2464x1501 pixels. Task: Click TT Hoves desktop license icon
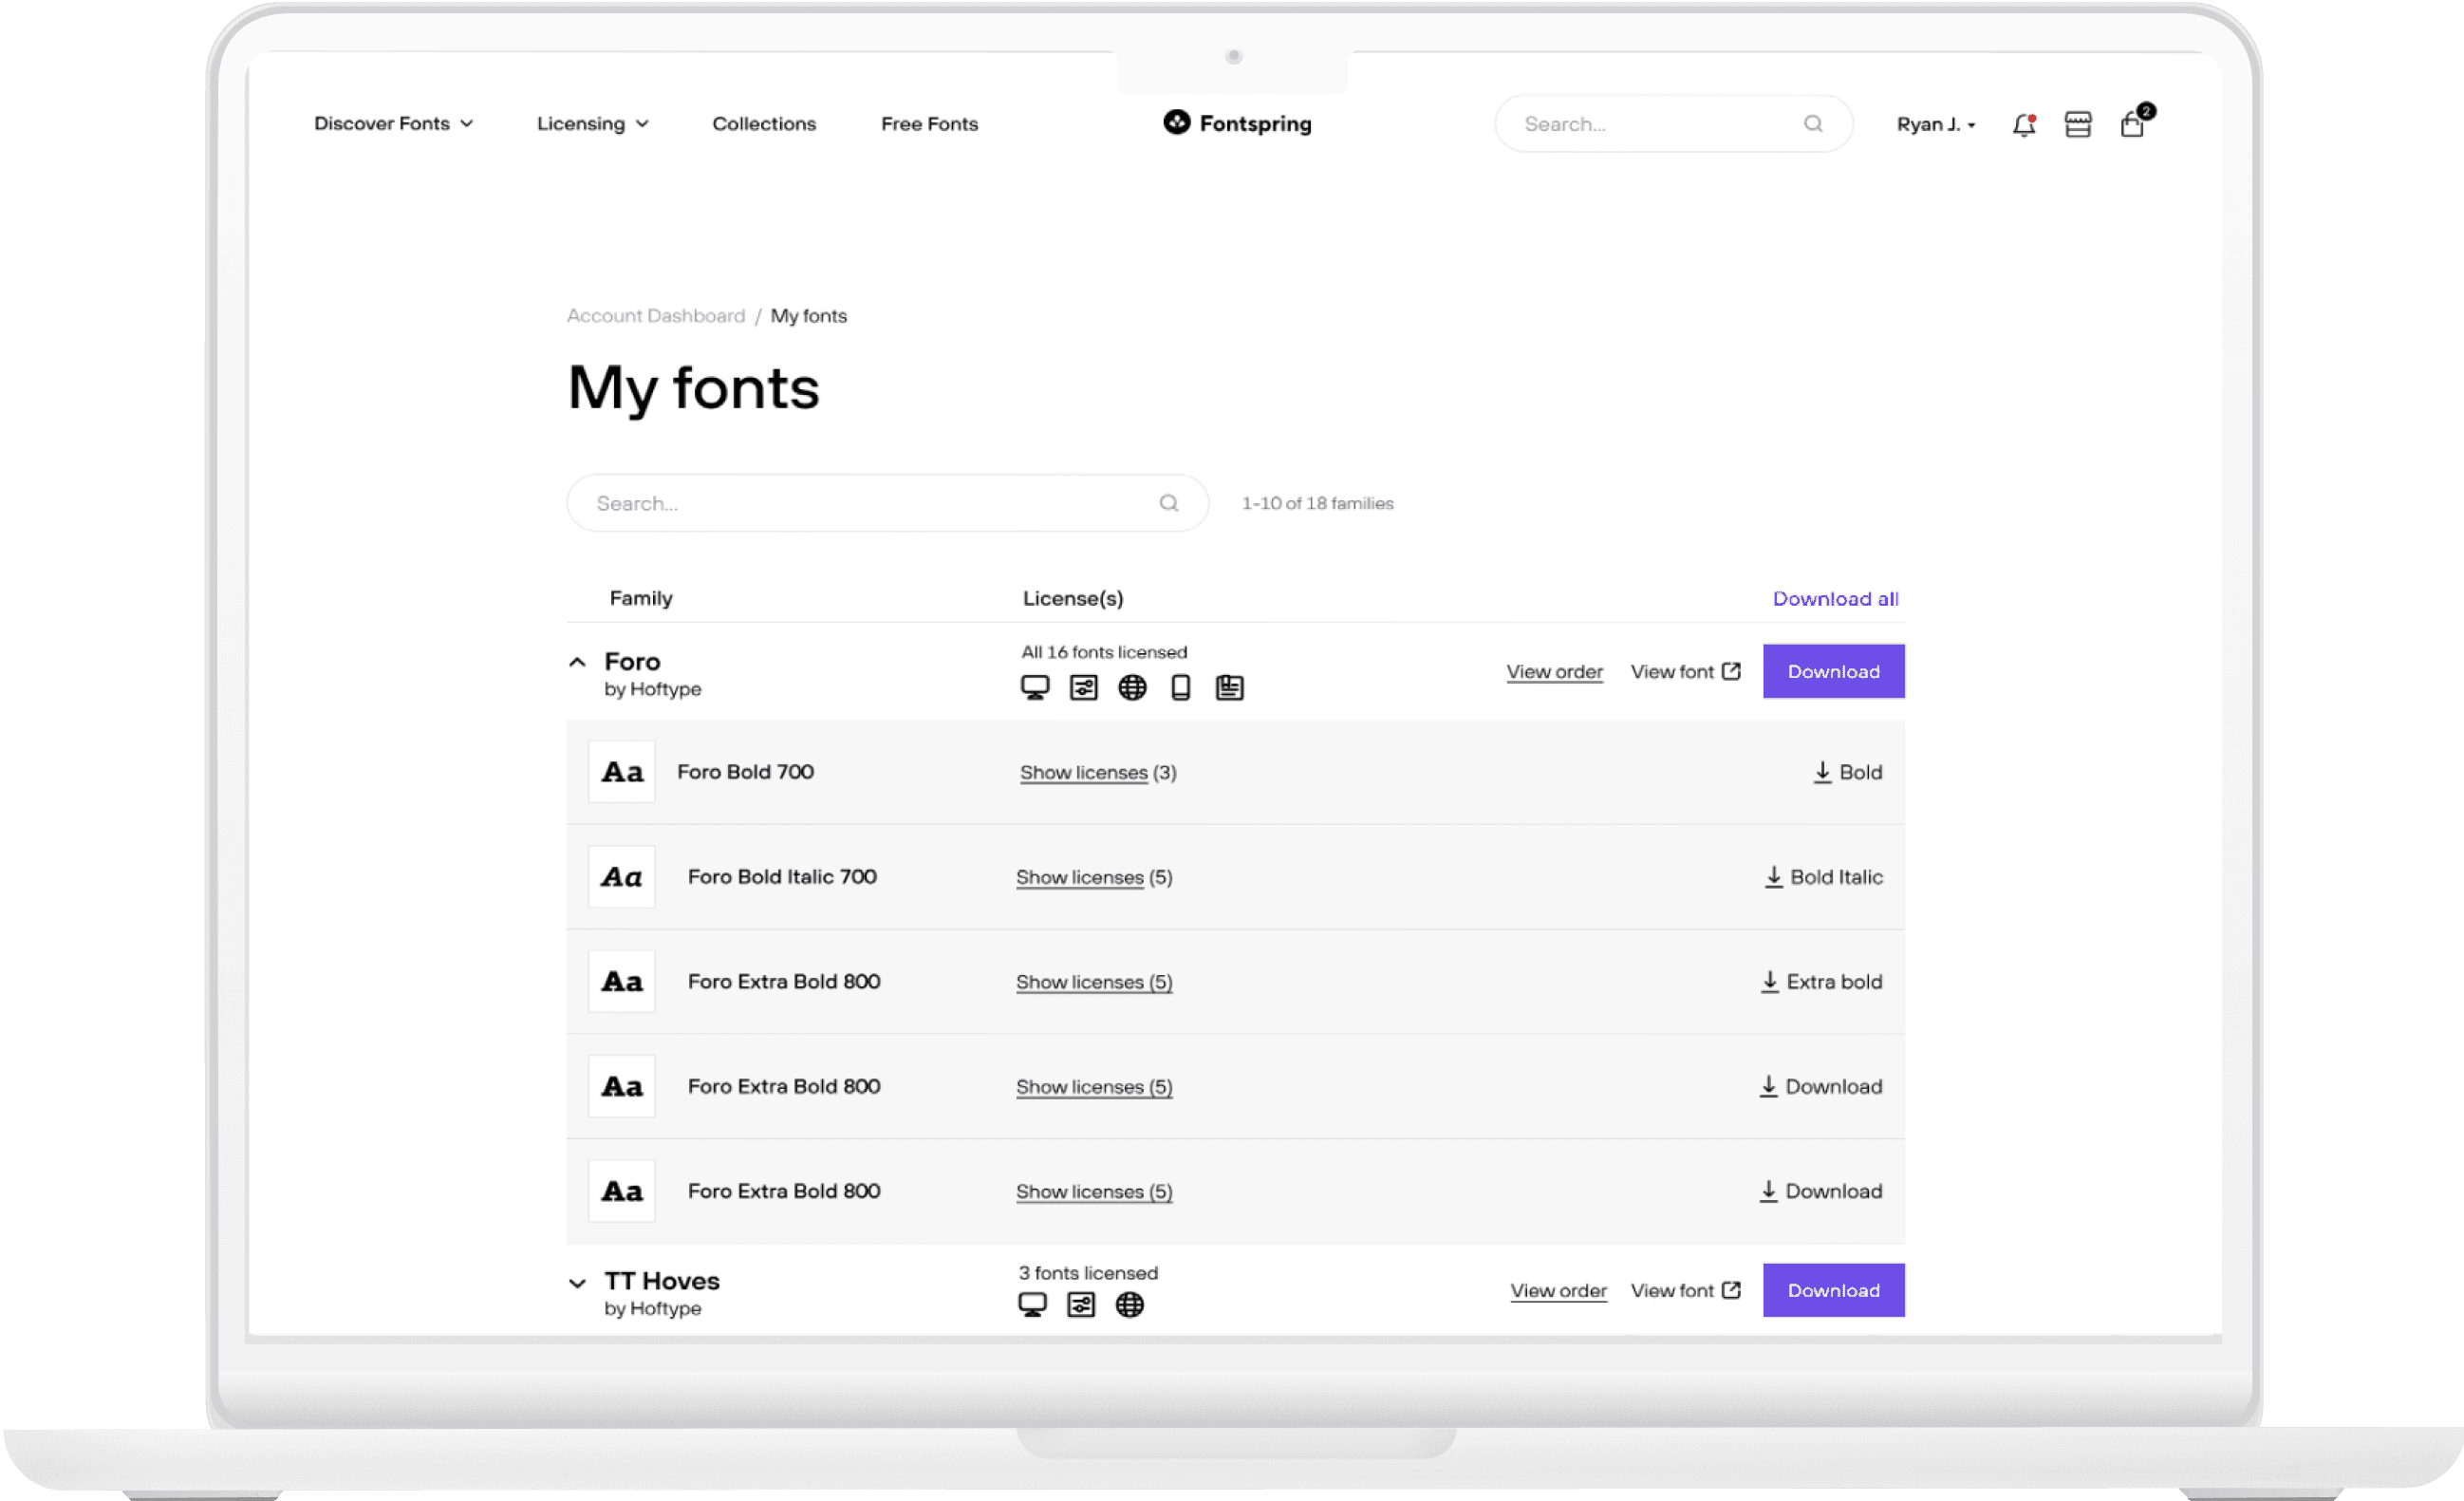pyautogui.click(x=1033, y=1305)
